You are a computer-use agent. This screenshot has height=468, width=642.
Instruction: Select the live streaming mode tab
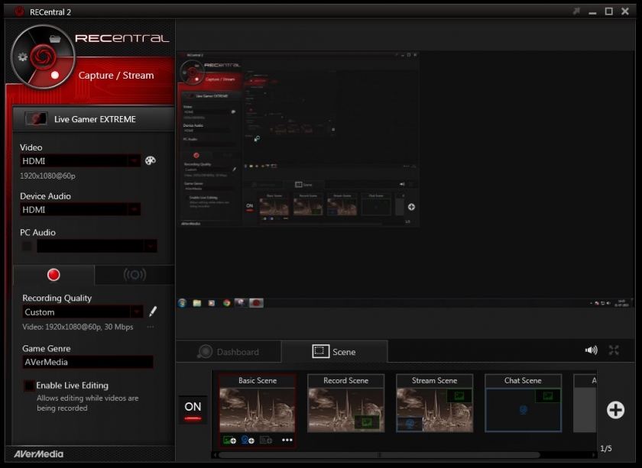135,275
